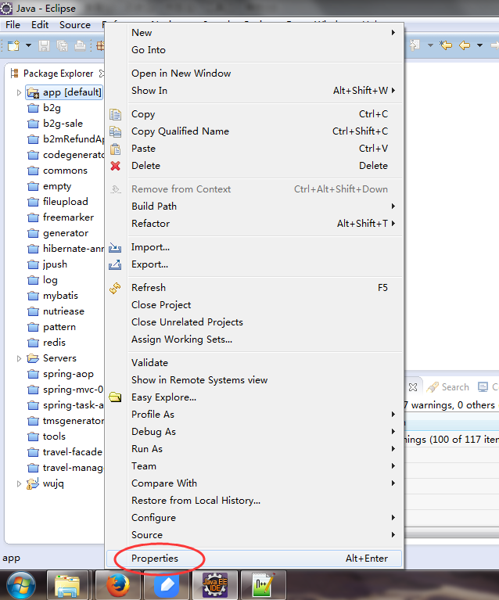Select the nutriease project
The height and width of the screenshot is (600, 499).
tap(56, 311)
